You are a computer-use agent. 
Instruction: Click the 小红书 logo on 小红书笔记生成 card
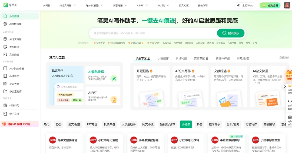click(93, 140)
